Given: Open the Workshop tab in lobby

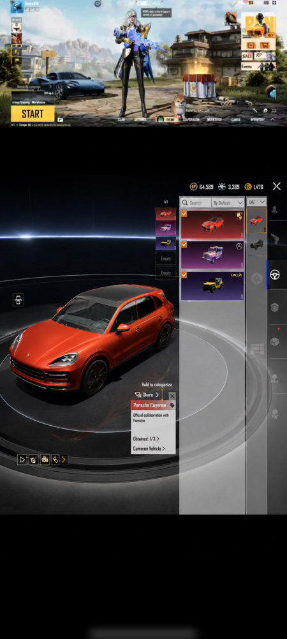Looking at the screenshot, I should (x=214, y=119).
